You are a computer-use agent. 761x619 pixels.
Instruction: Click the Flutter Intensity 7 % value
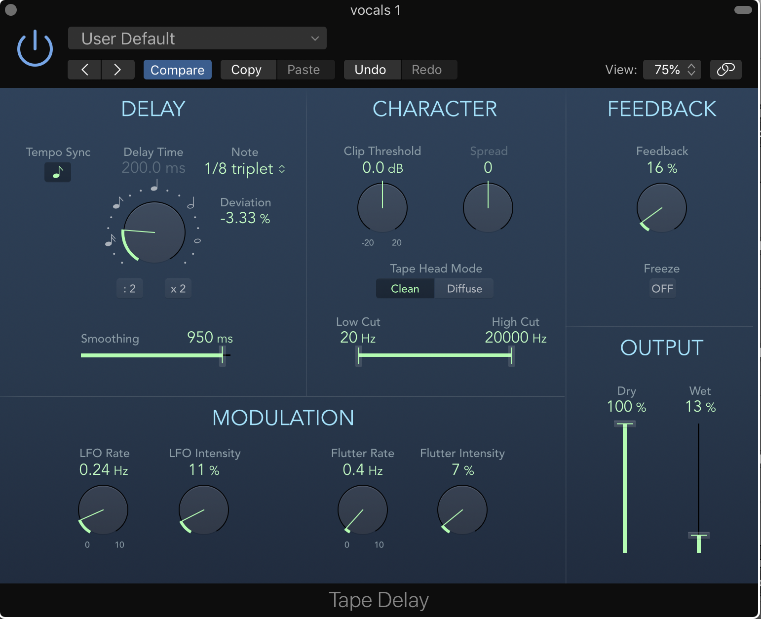[x=462, y=470]
